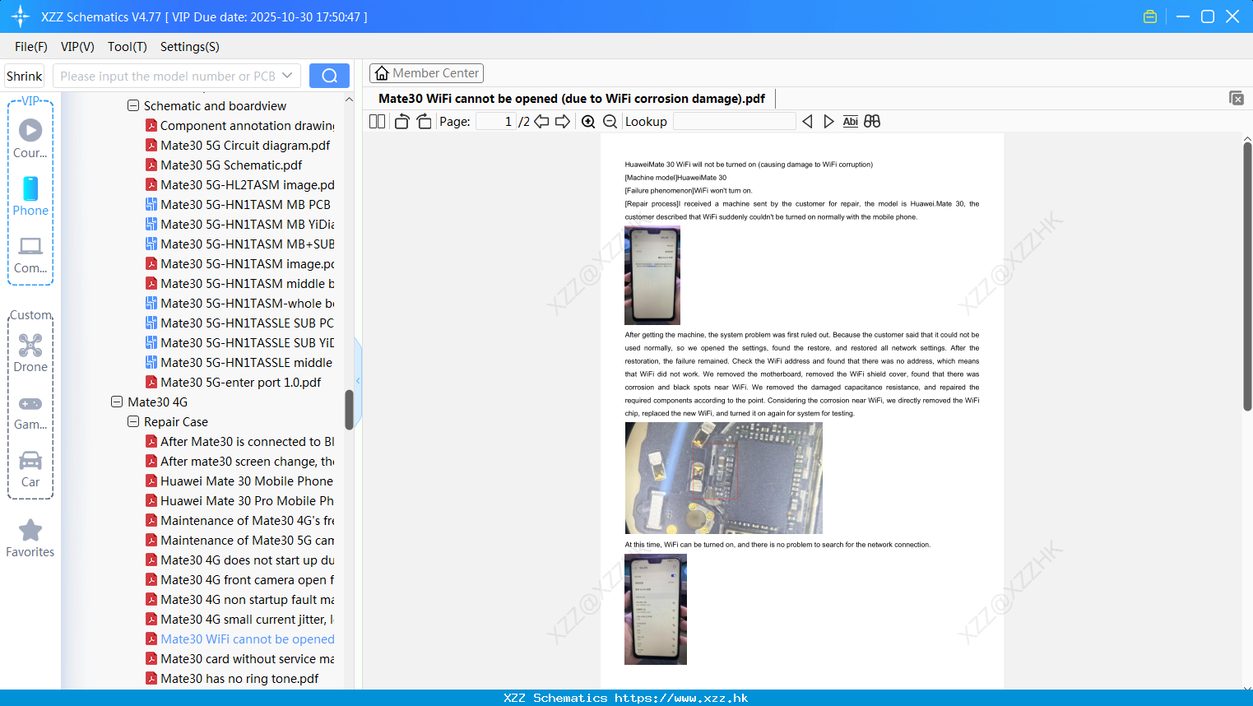This screenshot has height=706, width=1253.
Task: Click the file tree vertical scrollbar
Action: click(349, 409)
